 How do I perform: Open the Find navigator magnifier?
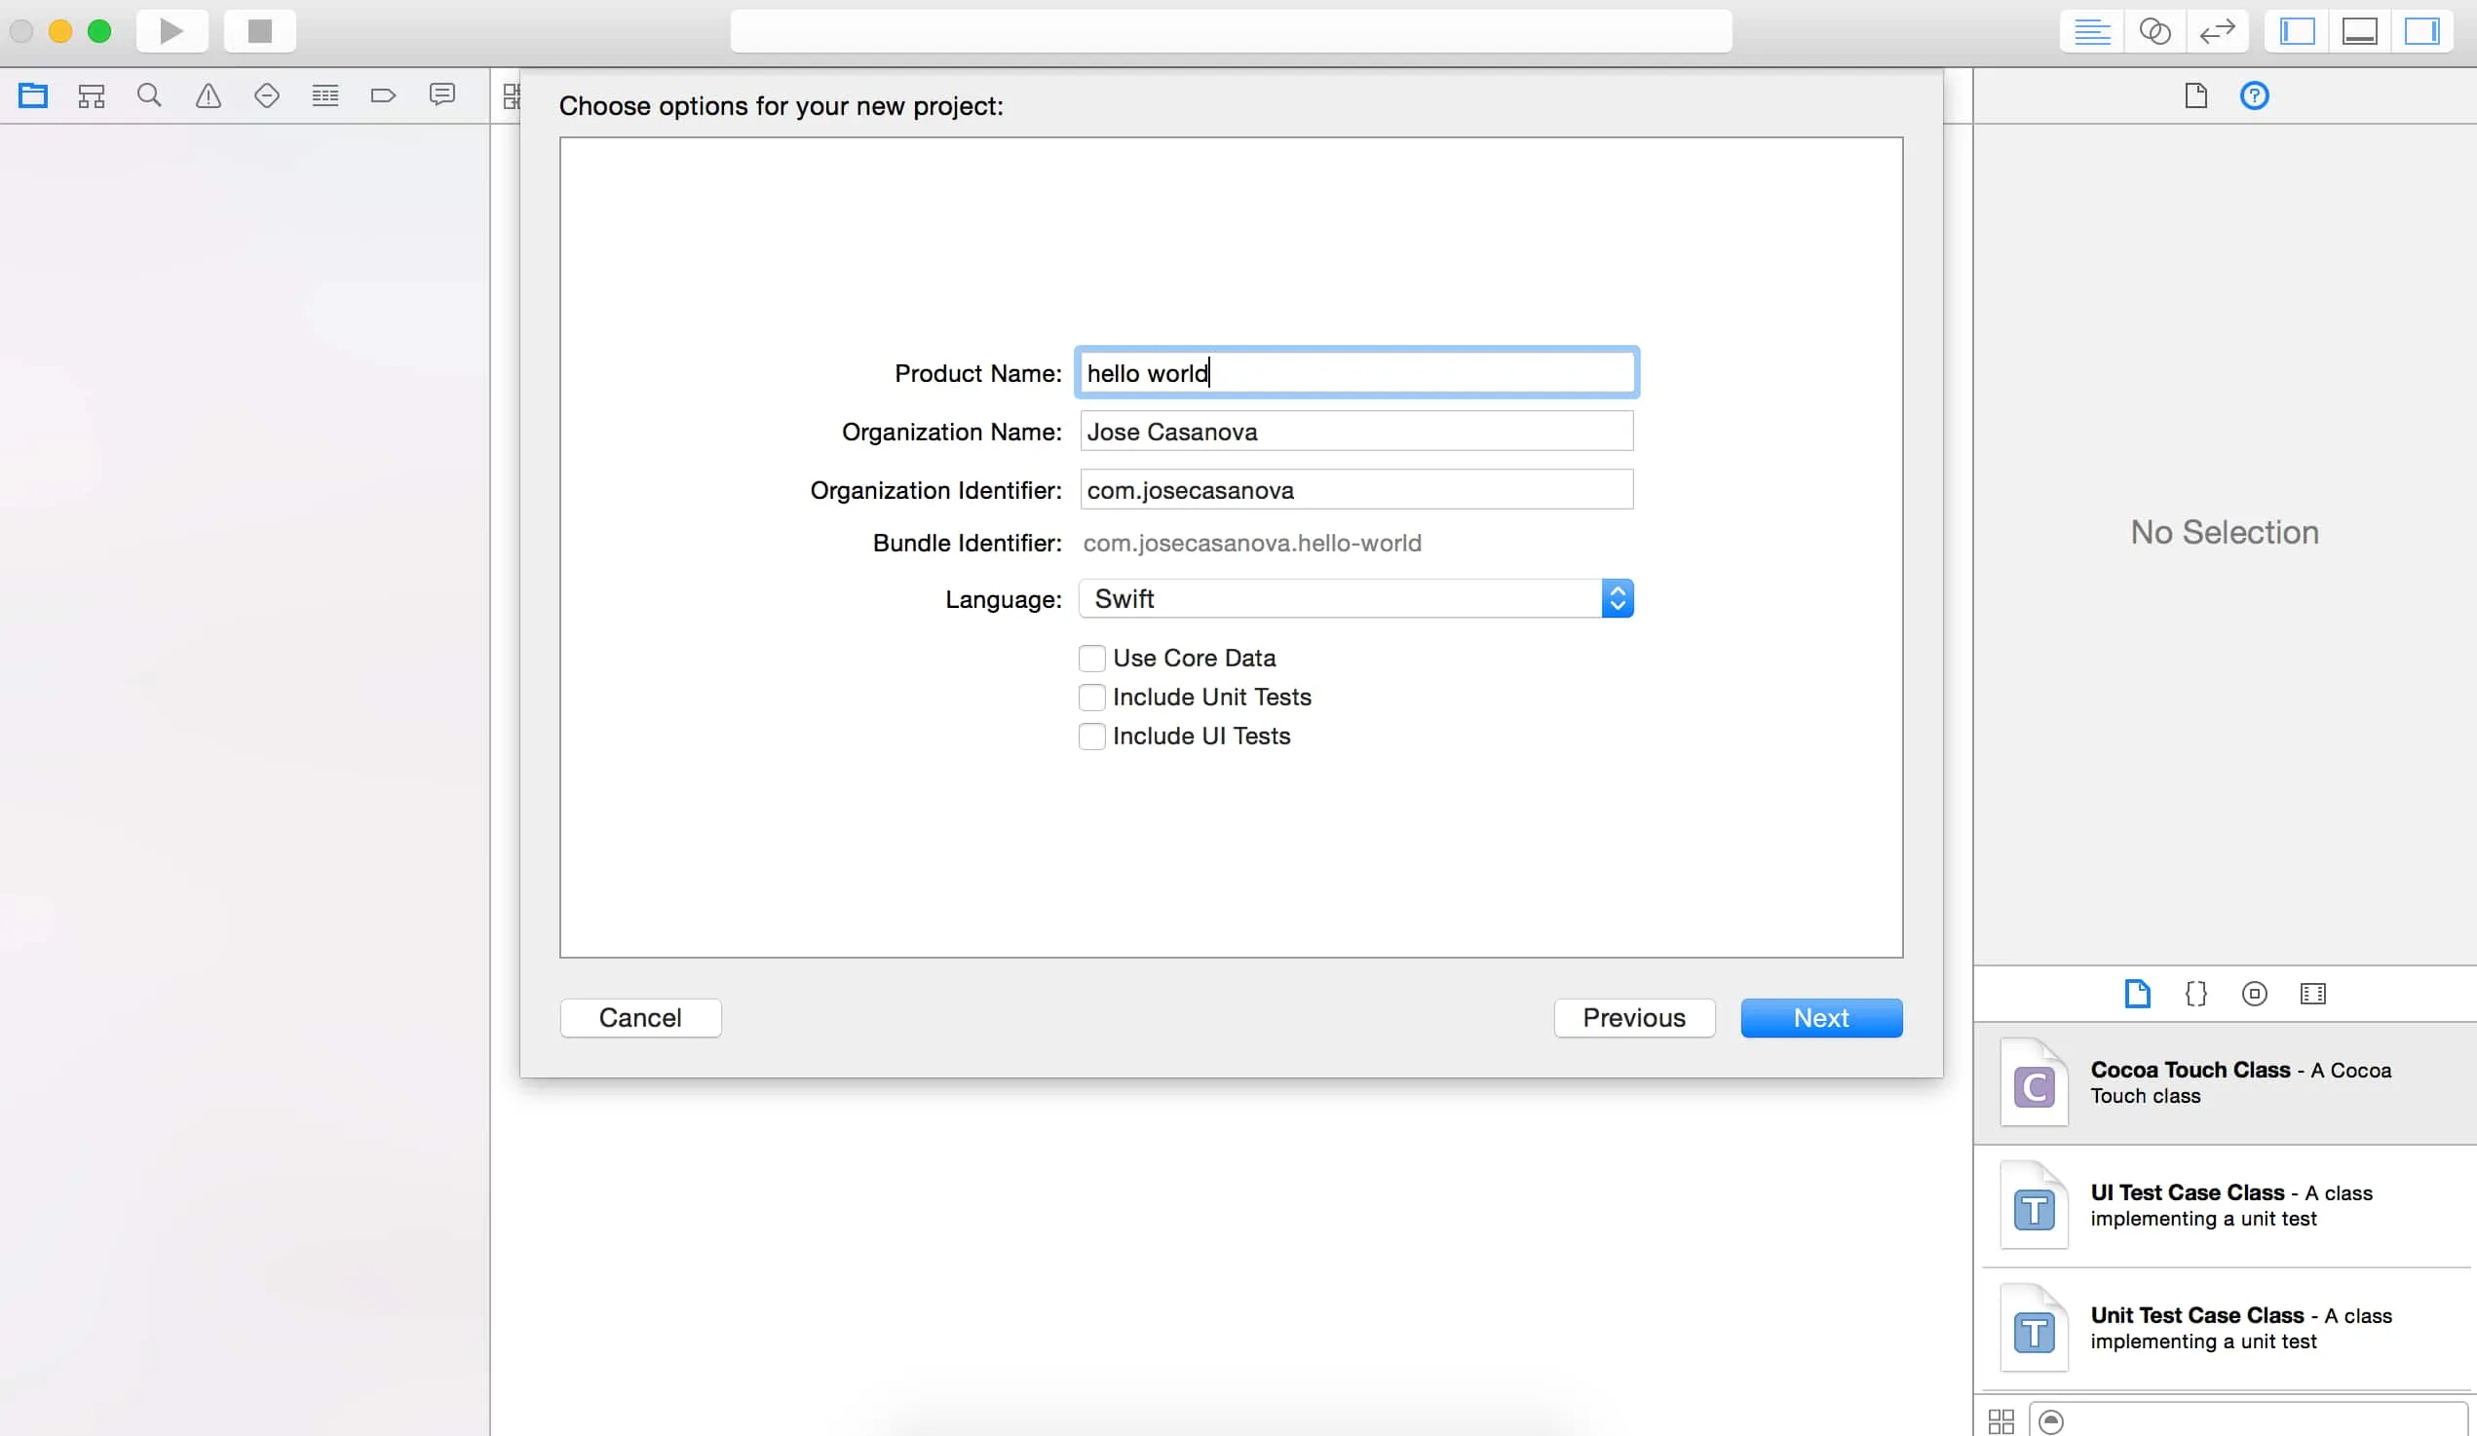(148, 94)
